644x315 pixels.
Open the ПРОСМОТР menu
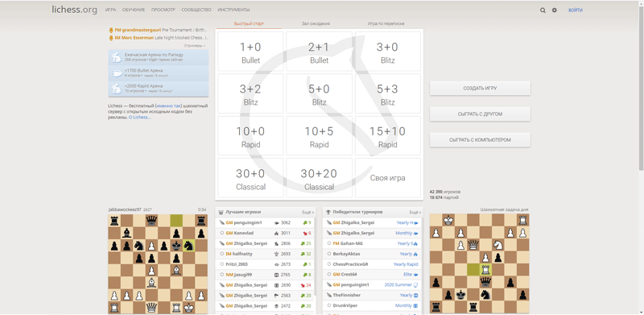point(163,10)
